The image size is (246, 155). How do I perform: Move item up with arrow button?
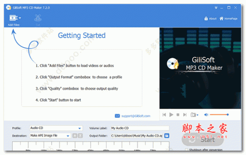75,136
